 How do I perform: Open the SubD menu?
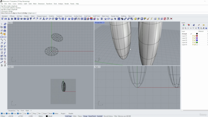click(25, 4)
